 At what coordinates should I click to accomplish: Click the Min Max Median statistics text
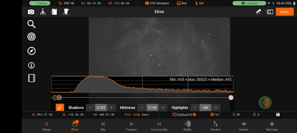click(201, 79)
